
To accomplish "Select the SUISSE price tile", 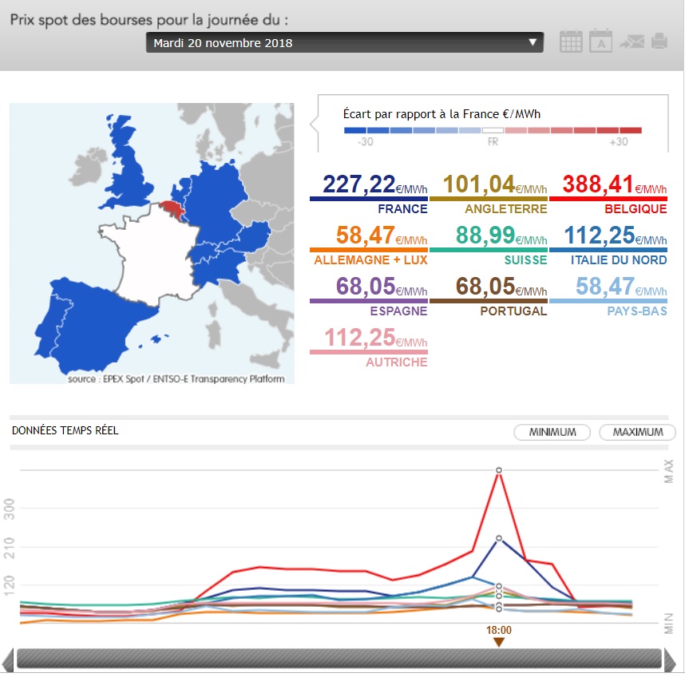I will tap(489, 243).
